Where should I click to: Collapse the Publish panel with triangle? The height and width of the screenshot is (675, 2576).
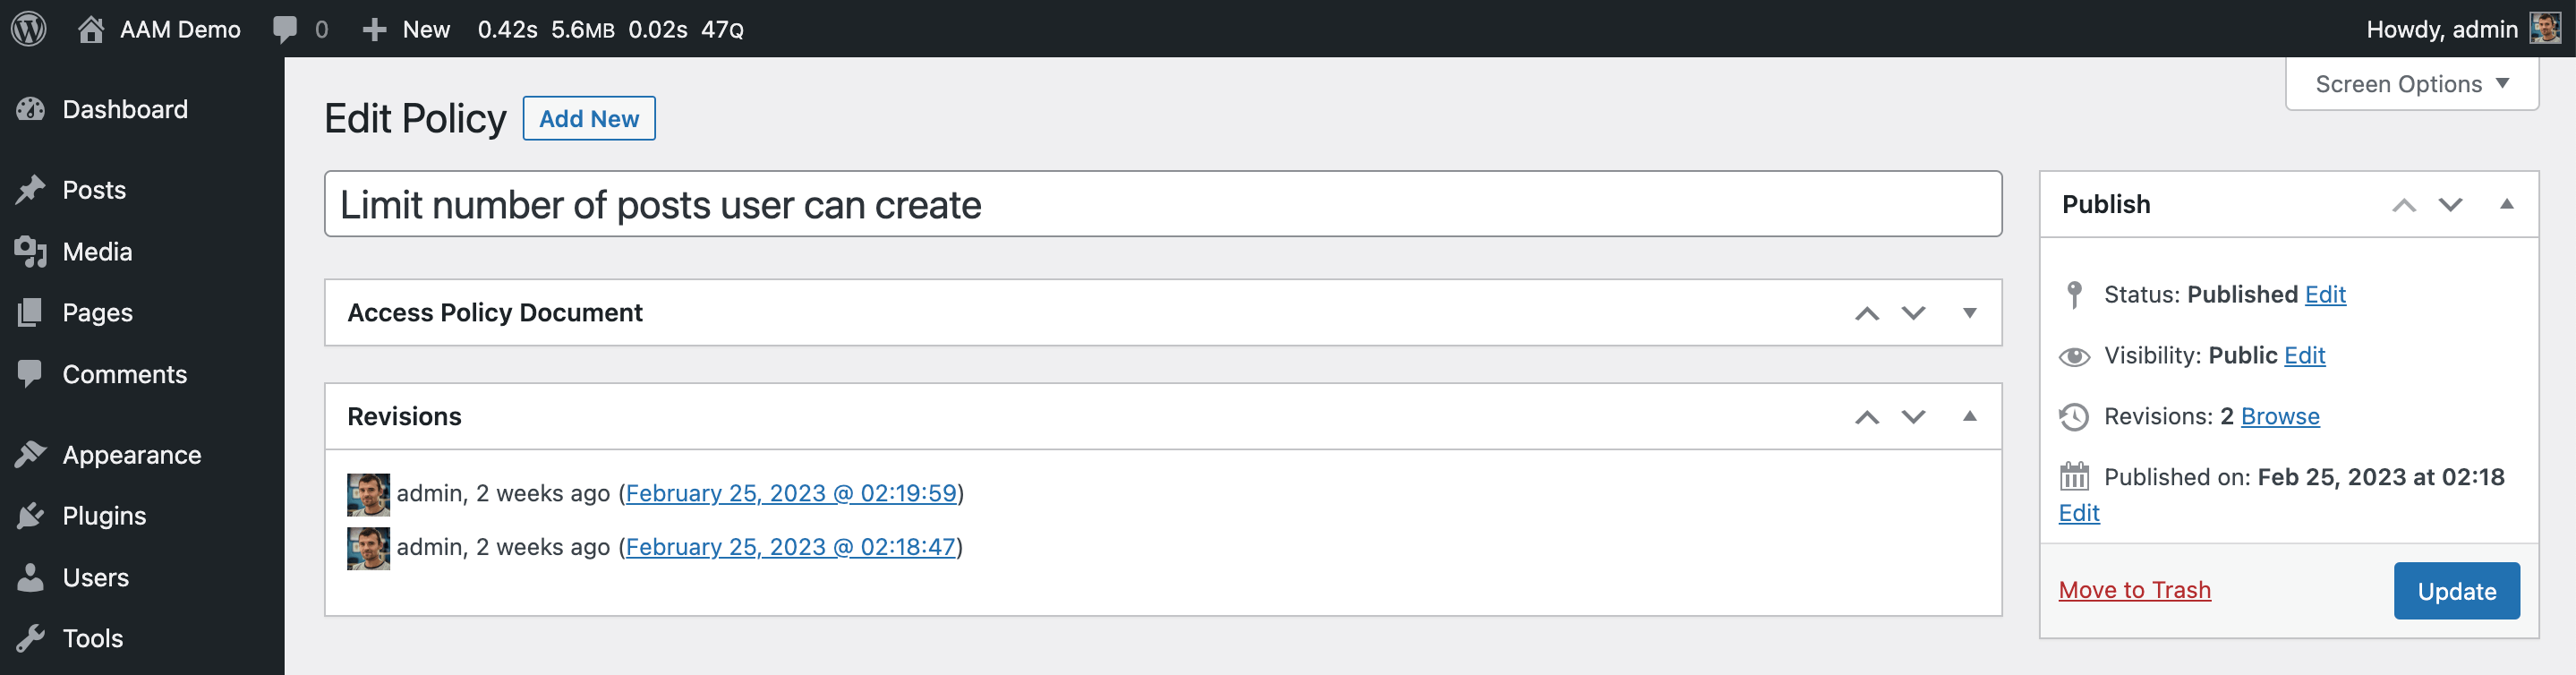(x=2506, y=204)
